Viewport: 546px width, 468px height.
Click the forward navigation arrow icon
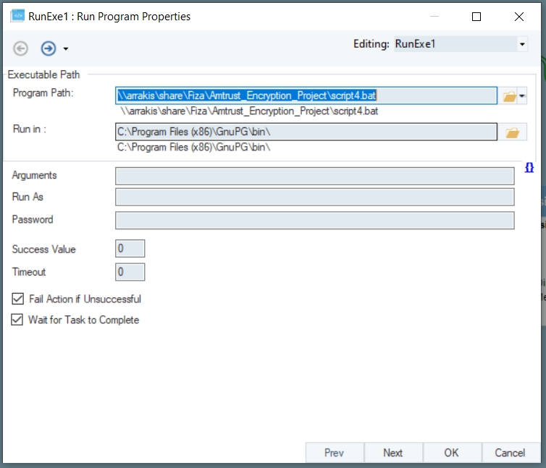[49, 48]
